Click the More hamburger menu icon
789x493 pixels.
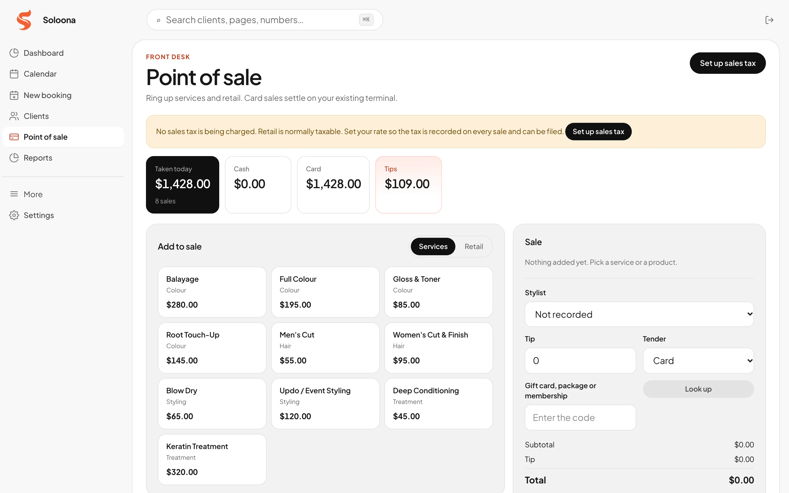[x=14, y=194]
